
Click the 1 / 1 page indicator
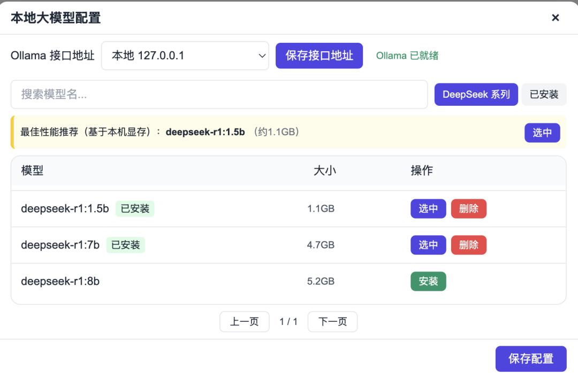(288, 322)
